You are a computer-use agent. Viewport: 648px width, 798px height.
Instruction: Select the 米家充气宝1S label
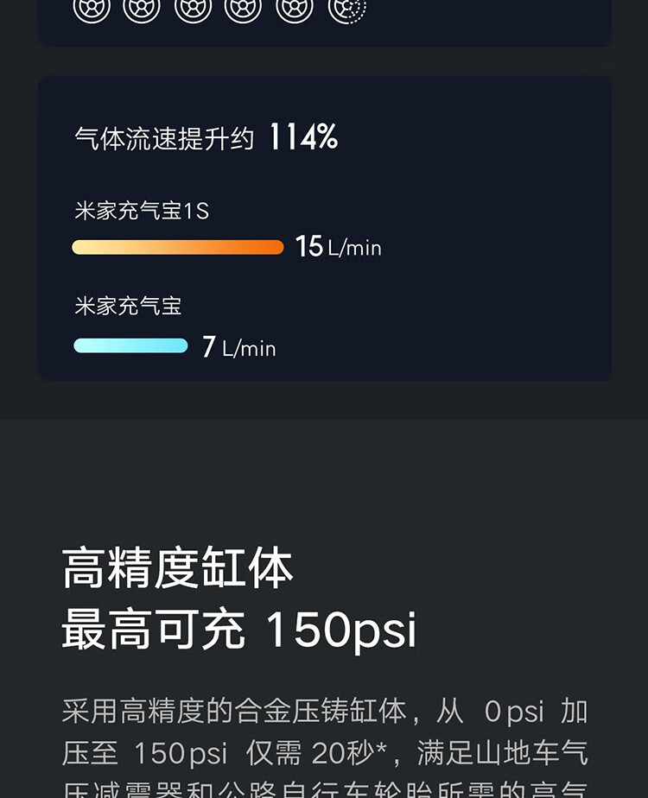(x=142, y=211)
